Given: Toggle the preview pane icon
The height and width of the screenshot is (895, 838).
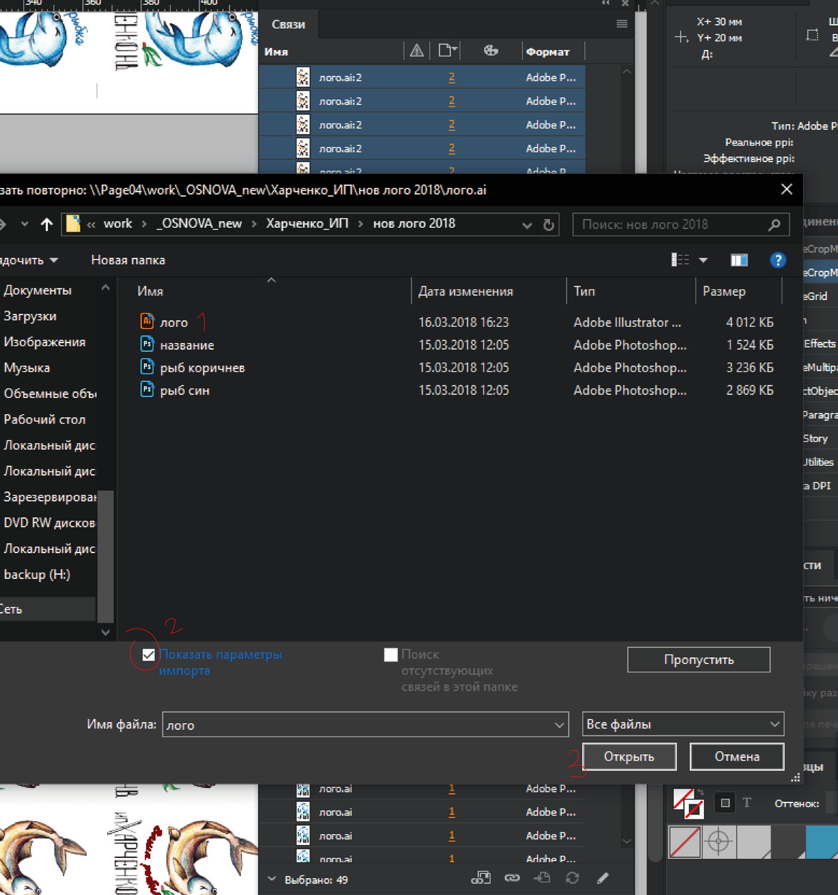Looking at the screenshot, I should (739, 260).
